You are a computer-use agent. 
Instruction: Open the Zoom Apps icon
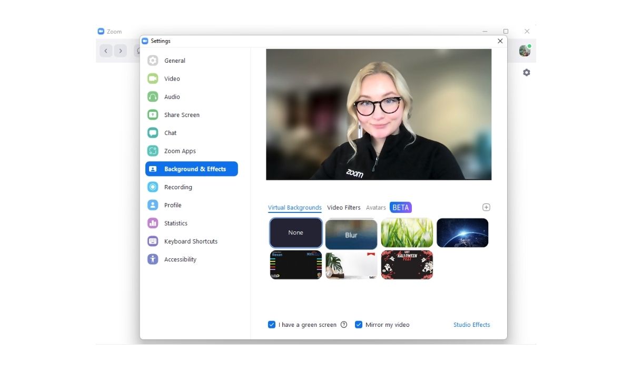[153, 151]
